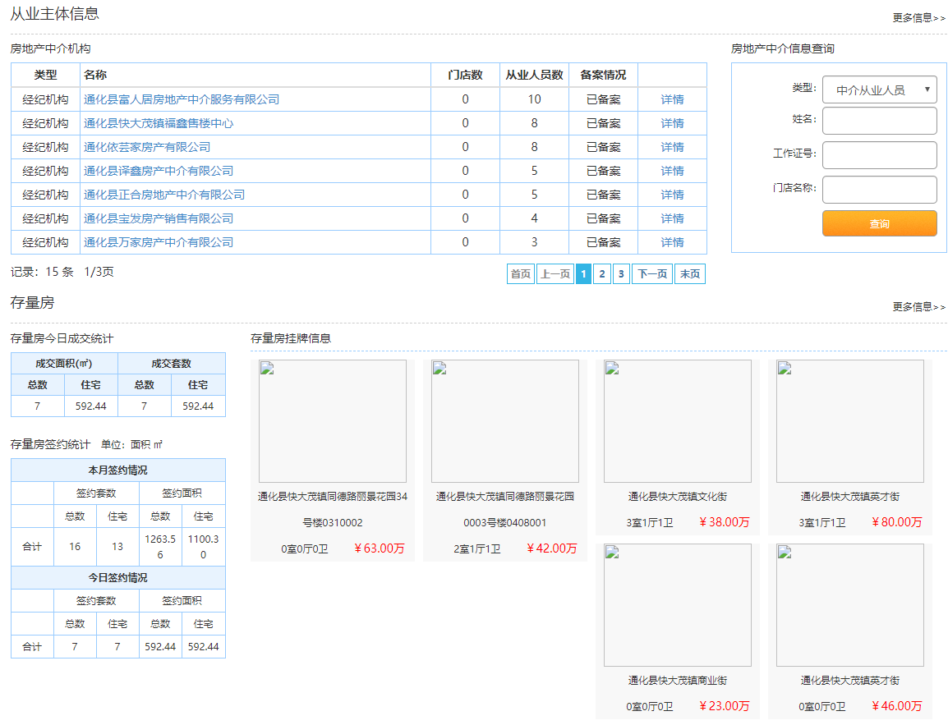Select the 商业街 listing thumbnail

[x=677, y=605]
